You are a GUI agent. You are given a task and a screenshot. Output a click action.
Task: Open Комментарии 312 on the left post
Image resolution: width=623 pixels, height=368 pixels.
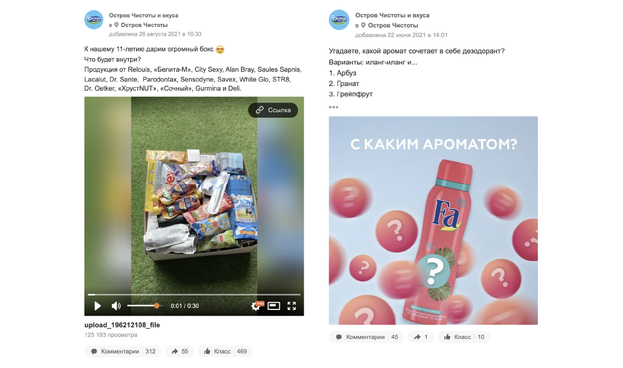(123, 351)
